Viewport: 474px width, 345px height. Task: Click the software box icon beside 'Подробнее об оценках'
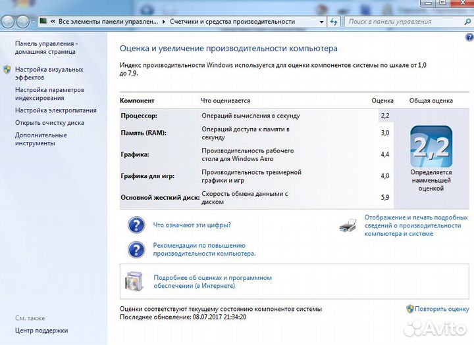[134, 281]
